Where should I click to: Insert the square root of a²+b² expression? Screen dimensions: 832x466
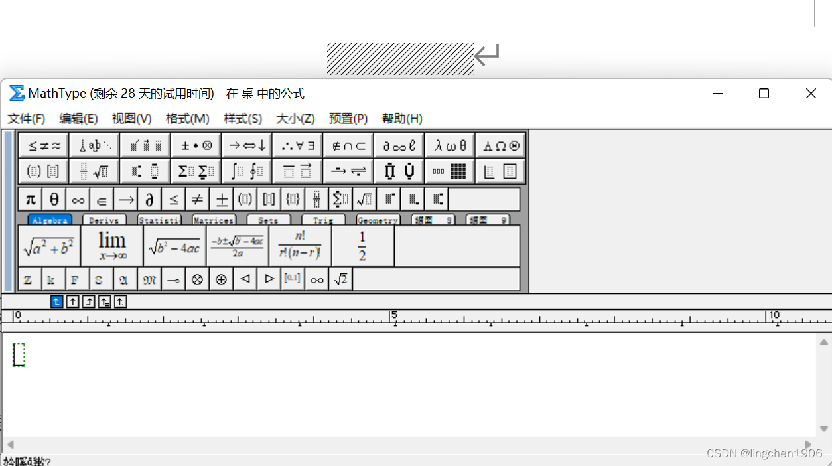point(50,246)
